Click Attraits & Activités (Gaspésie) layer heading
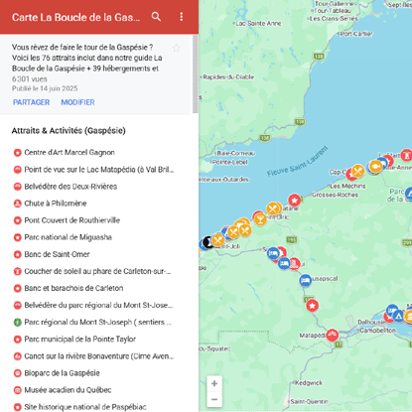 [69, 131]
